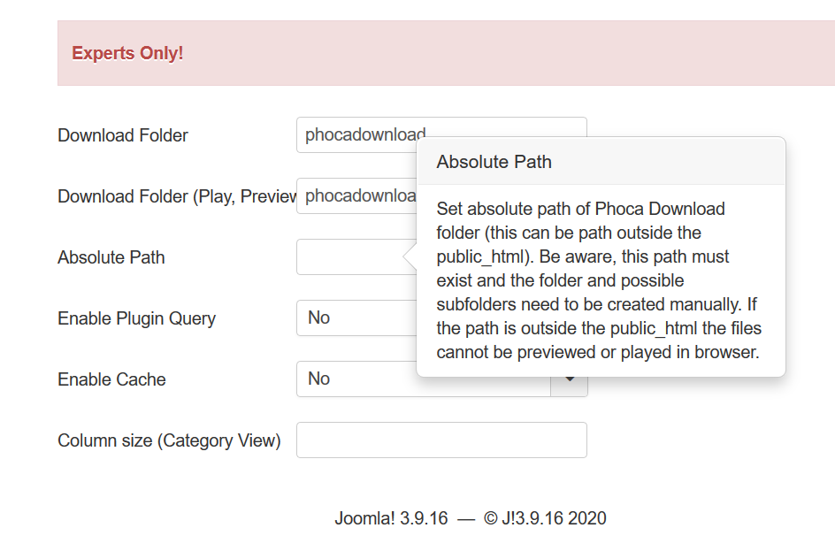Click the 'Enable Cache' label
The height and width of the screenshot is (551, 835).
pos(111,379)
